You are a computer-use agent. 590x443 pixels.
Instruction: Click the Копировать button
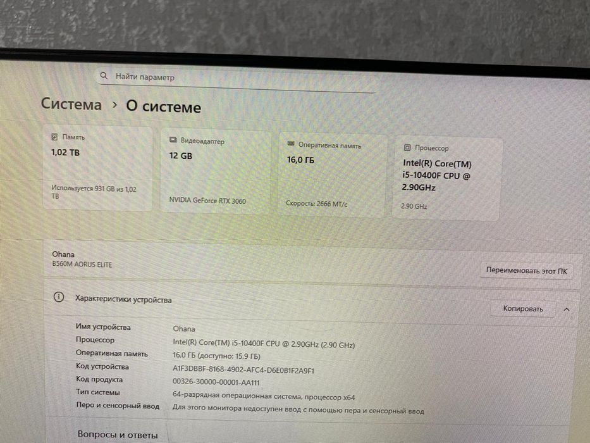(523, 309)
